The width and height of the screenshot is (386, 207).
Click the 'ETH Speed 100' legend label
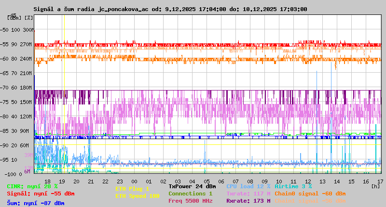pos(138,196)
